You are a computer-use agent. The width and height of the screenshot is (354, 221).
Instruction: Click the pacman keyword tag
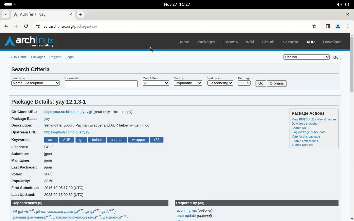click(117, 140)
